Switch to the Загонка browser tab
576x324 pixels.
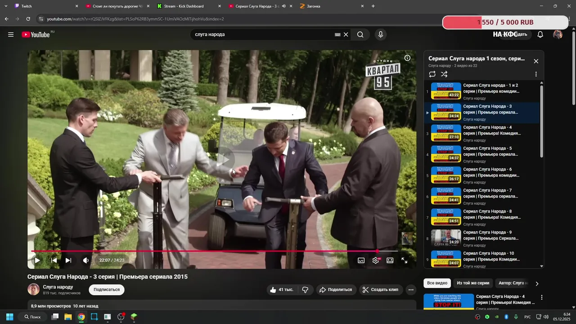click(x=332, y=6)
